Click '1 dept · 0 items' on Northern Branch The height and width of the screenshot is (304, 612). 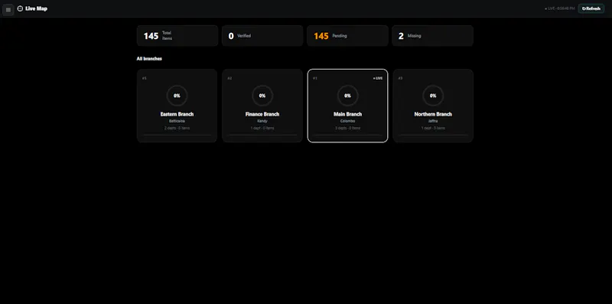(x=433, y=128)
